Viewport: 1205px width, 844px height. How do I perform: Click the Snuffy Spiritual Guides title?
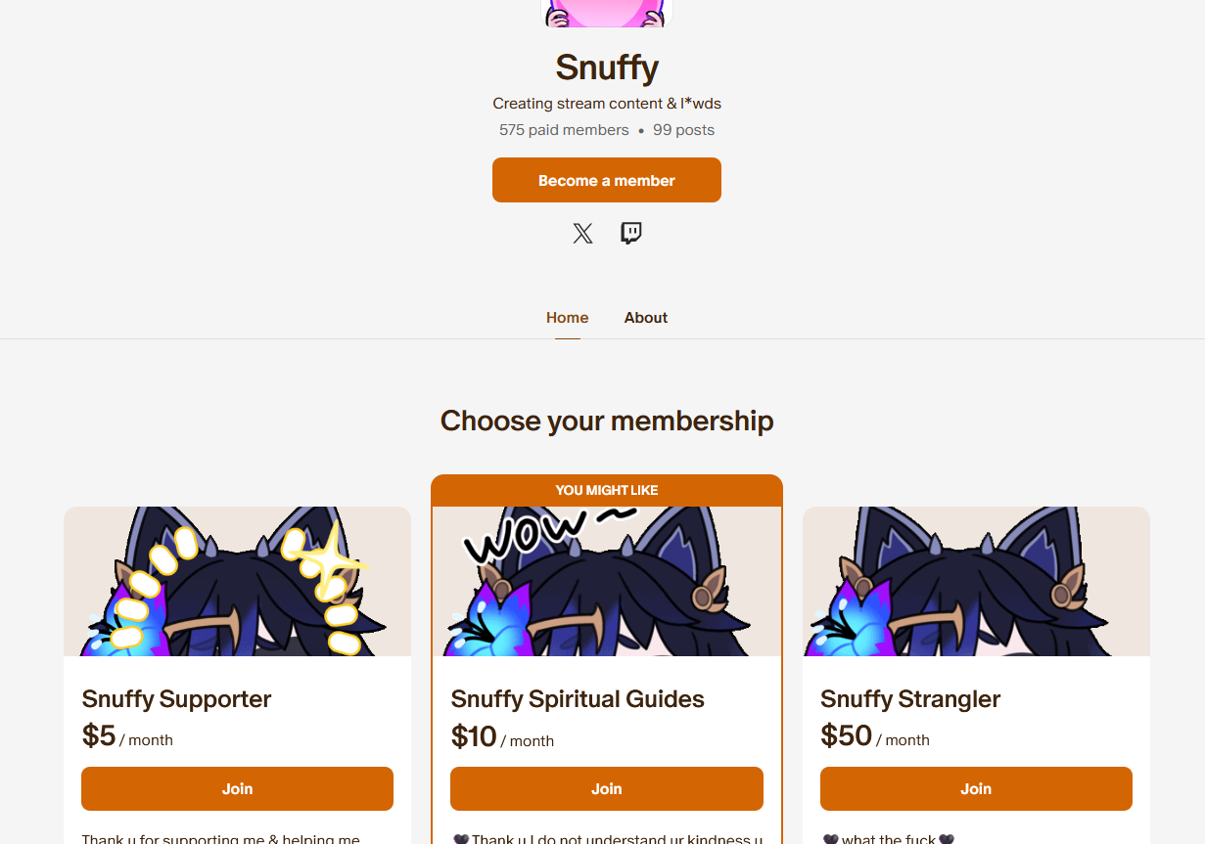(x=578, y=699)
